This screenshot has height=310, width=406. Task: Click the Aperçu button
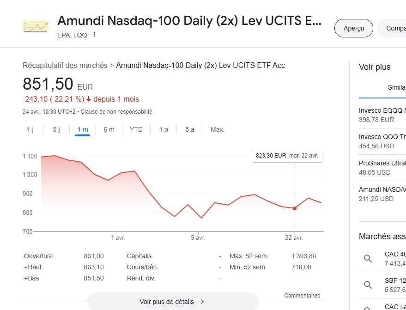pos(354,28)
